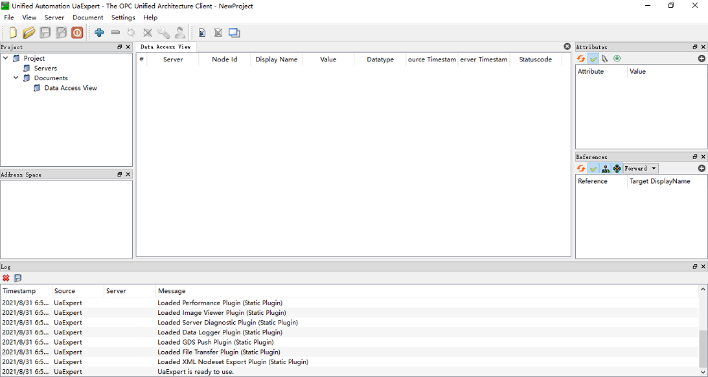This screenshot has width=708, height=377.
Task: Refresh the Attributes panel with orange arrows
Action: [x=581, y=59]
